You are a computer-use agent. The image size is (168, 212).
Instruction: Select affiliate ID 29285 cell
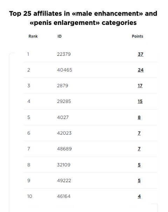click(x=64, y=101)
